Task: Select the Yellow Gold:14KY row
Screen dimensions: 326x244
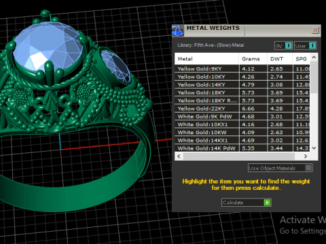Action: coord(242,85)
